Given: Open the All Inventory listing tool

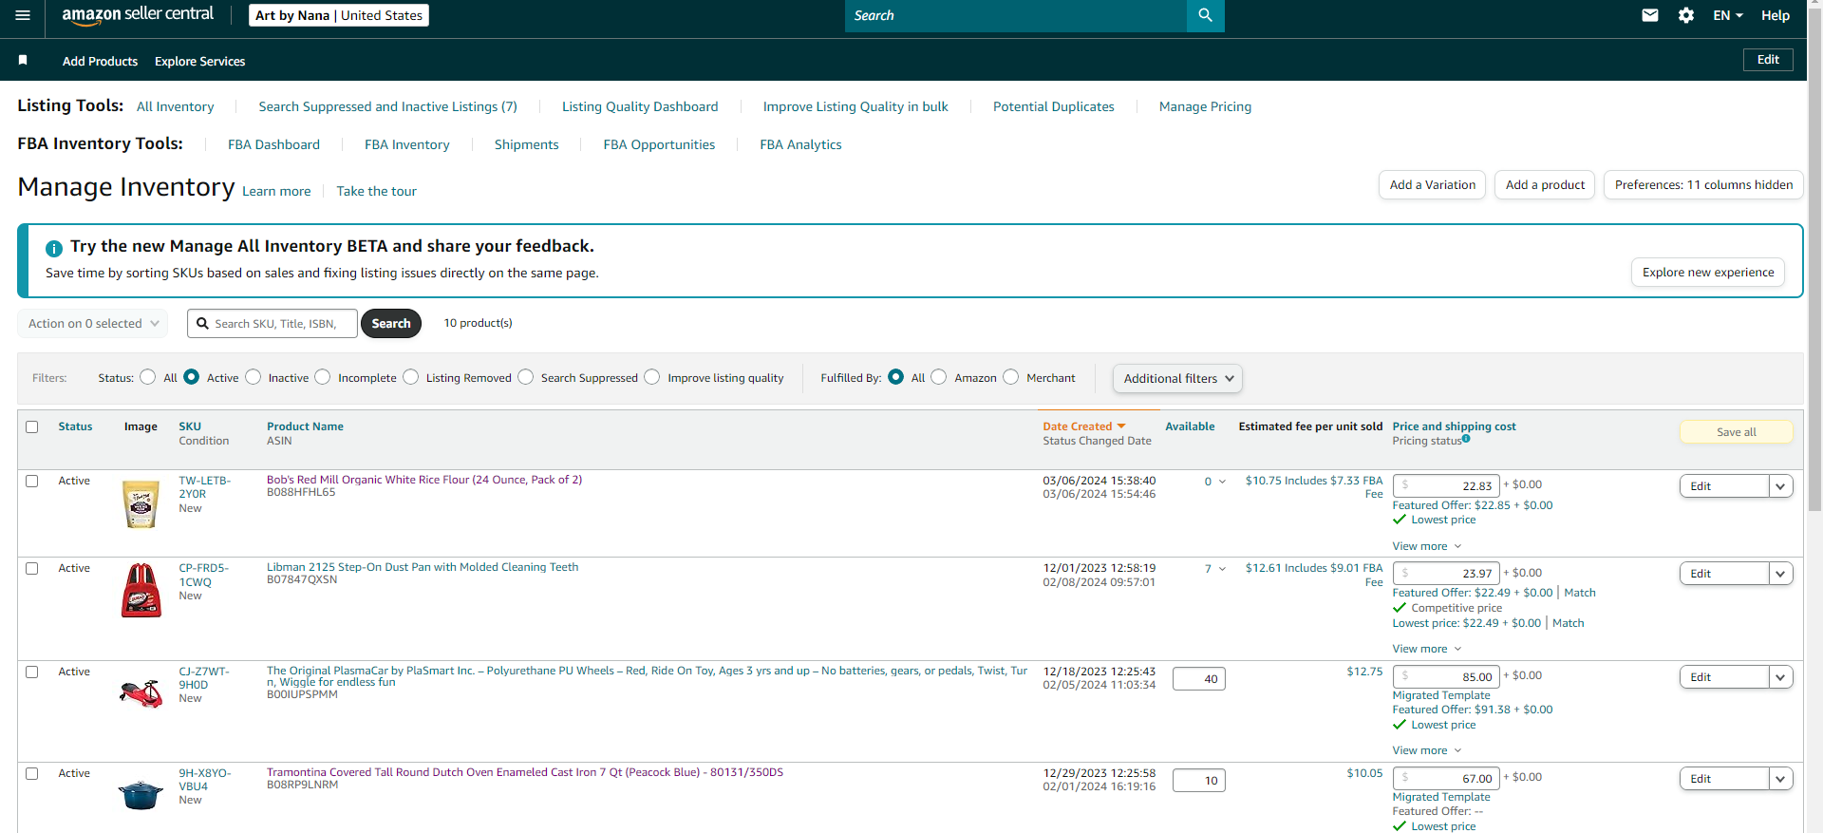Looking at the screenshot, I should coord(176,106).
